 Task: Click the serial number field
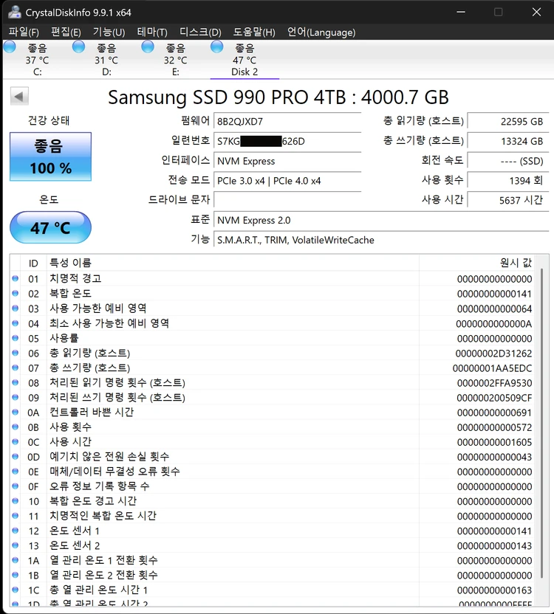point(287,141)
